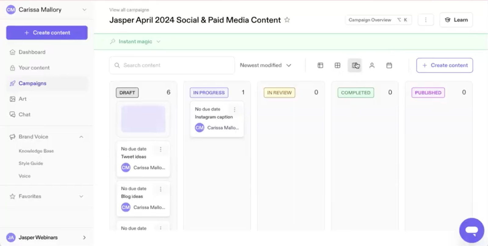
Task: Click the Carissa Mallory avatar in the sidebar header
Action: [x=11, y=10]
